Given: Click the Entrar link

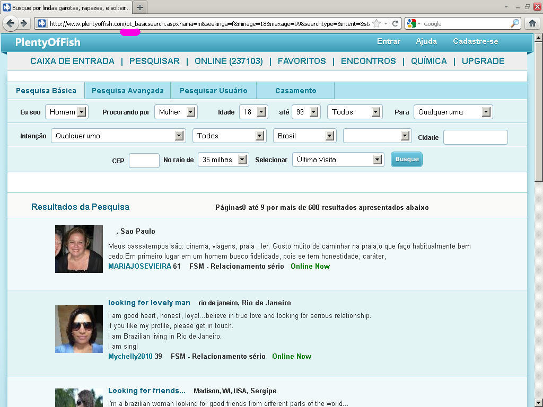Looking at the screenshot, I should pyautogui.click(x=389, y=41).
